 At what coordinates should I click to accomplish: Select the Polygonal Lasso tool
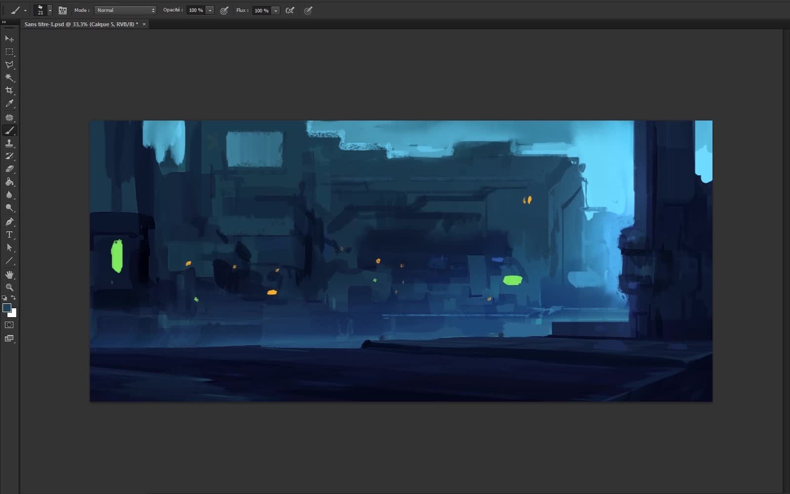coord(9,64)
